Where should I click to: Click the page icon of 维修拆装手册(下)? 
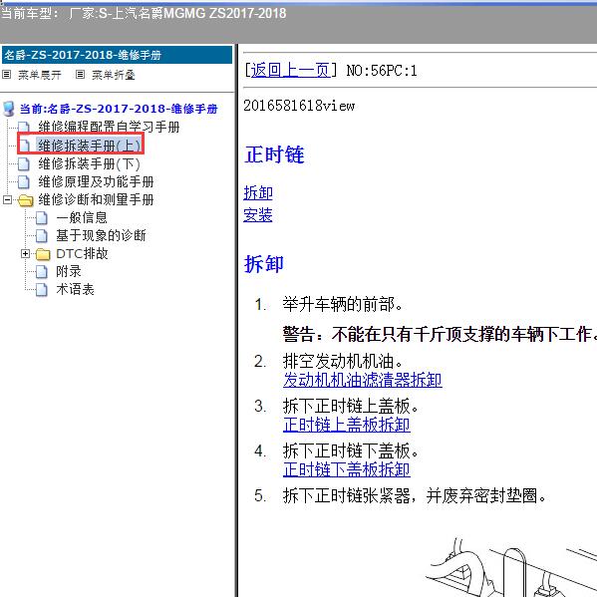click(24, 163)
